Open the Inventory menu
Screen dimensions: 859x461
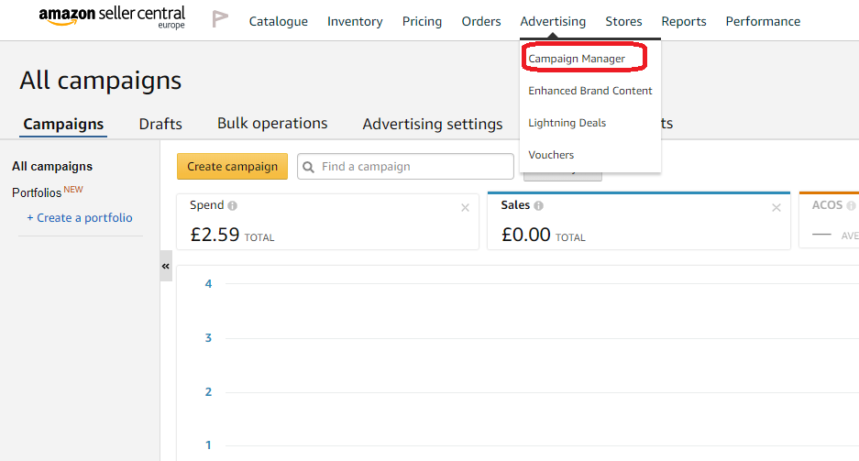point(355,21)
